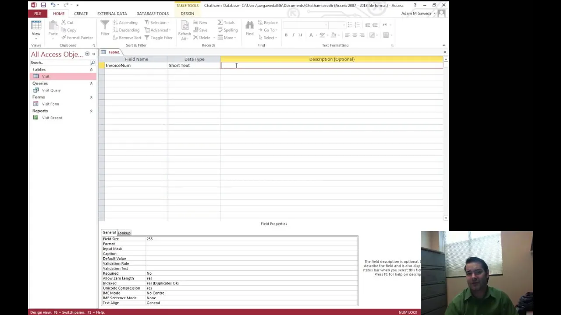Screen dimensions: 561x315
Task: Click the Spelling check command
Action: pos(228,30)
